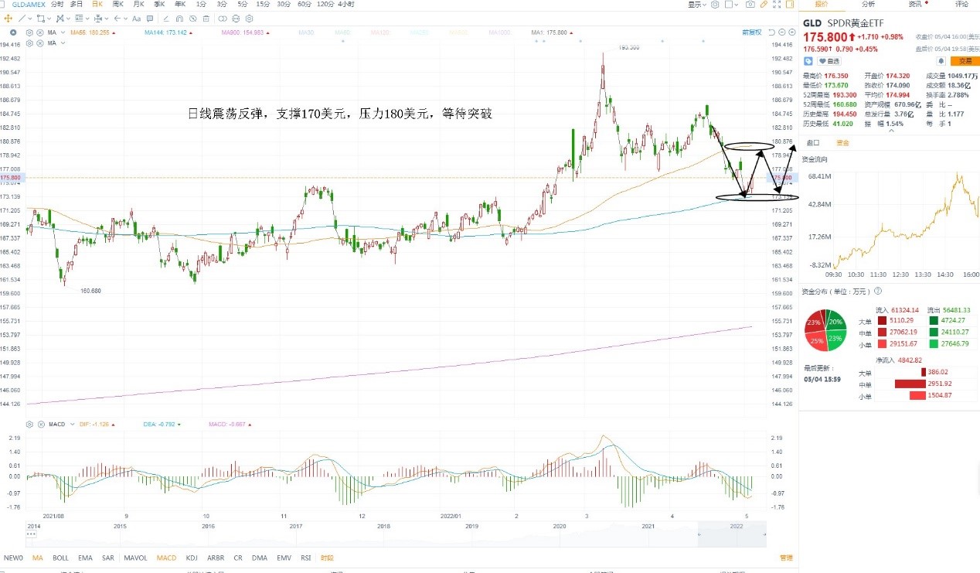Open the 前复权 adjustment selector
The height and width of the screenshot is (573, 980).
pos(752,32)
